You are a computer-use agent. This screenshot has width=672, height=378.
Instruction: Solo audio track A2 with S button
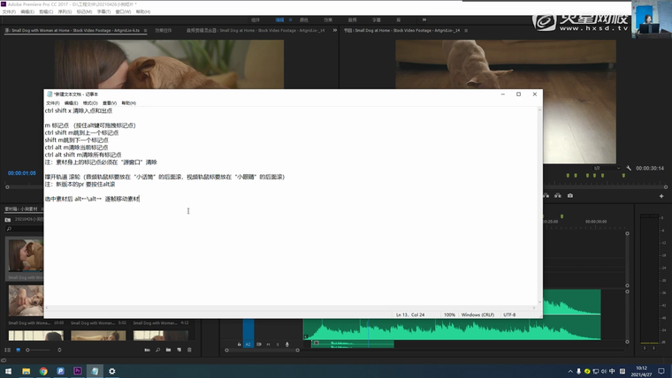click(x=277, y=344)
